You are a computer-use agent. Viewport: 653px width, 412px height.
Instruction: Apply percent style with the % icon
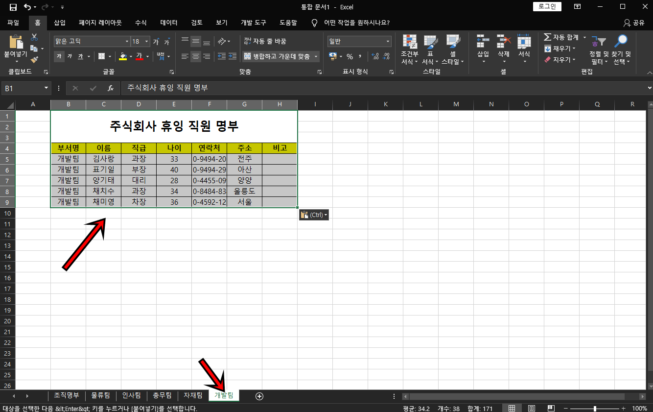pos(350,56)
